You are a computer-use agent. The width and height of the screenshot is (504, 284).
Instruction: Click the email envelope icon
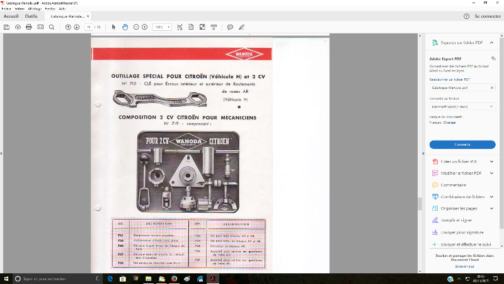pyautogui.click(x=40, y=27)
